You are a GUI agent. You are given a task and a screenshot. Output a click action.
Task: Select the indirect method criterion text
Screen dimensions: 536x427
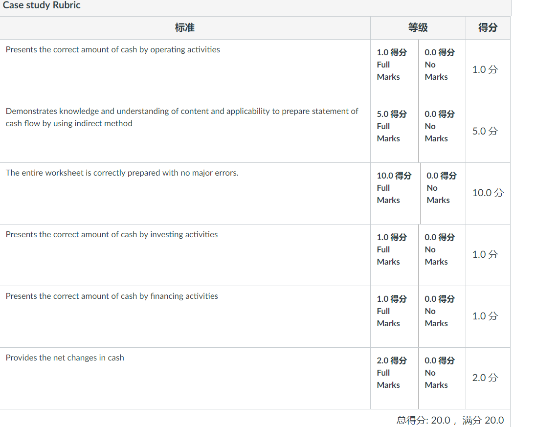pyautogui.click(x=182, y=117)
